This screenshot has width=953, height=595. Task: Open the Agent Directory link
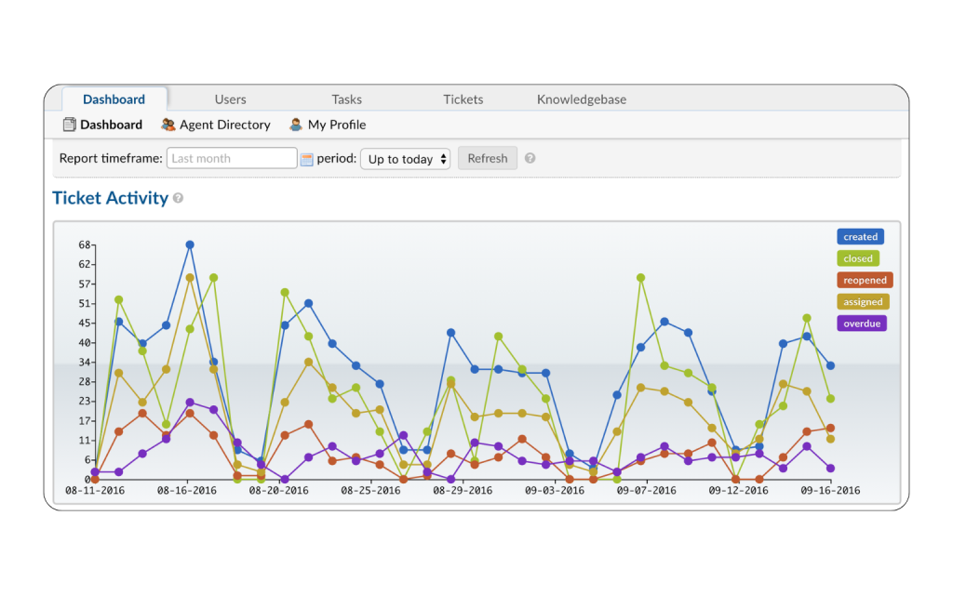click(x=224, y=125)
